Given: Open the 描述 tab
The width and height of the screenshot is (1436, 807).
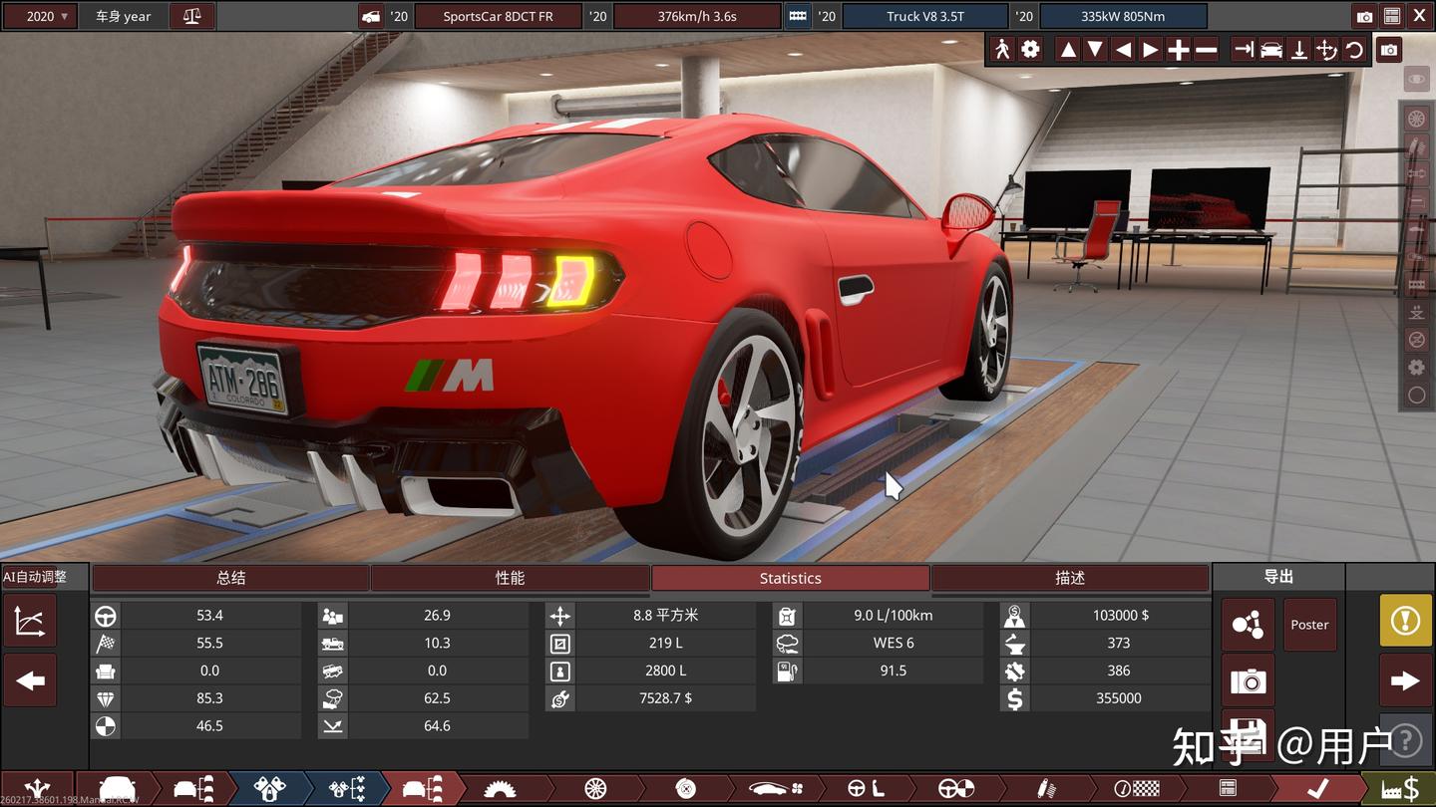Looking at the screenshot, I should coord(1070,578).
